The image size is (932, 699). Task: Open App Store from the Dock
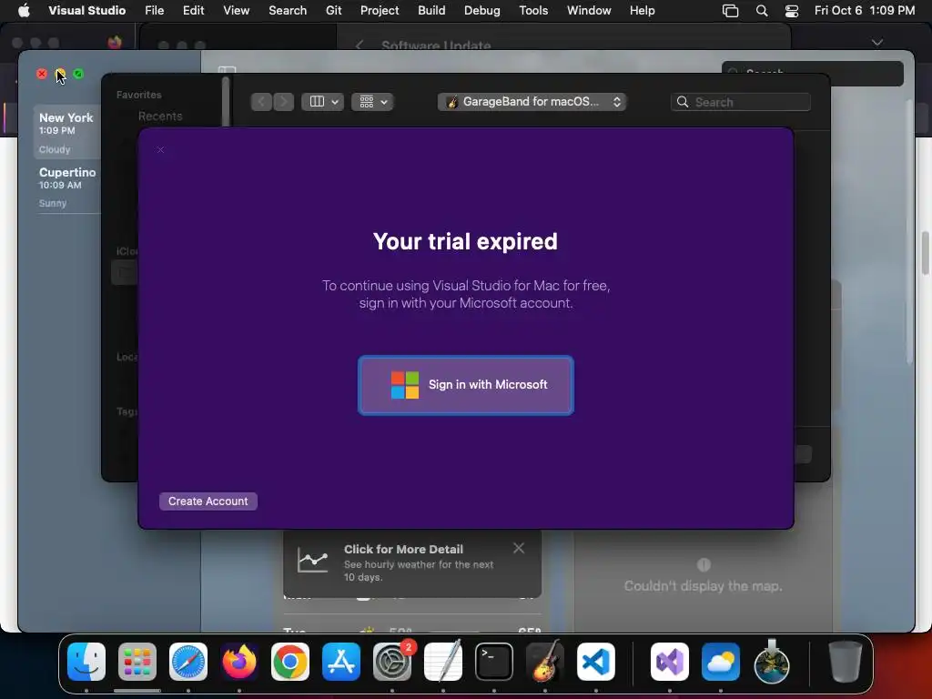click(341, 662)
